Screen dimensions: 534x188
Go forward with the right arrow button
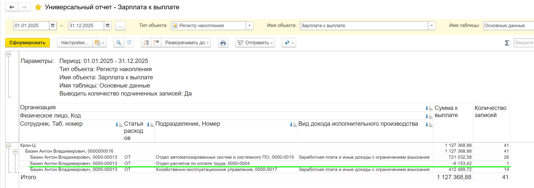[x=24, y=7]
